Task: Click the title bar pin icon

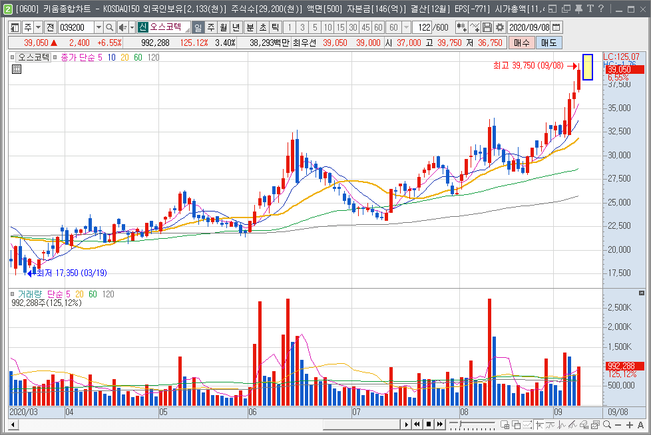Action: click(x=578, y=9)
